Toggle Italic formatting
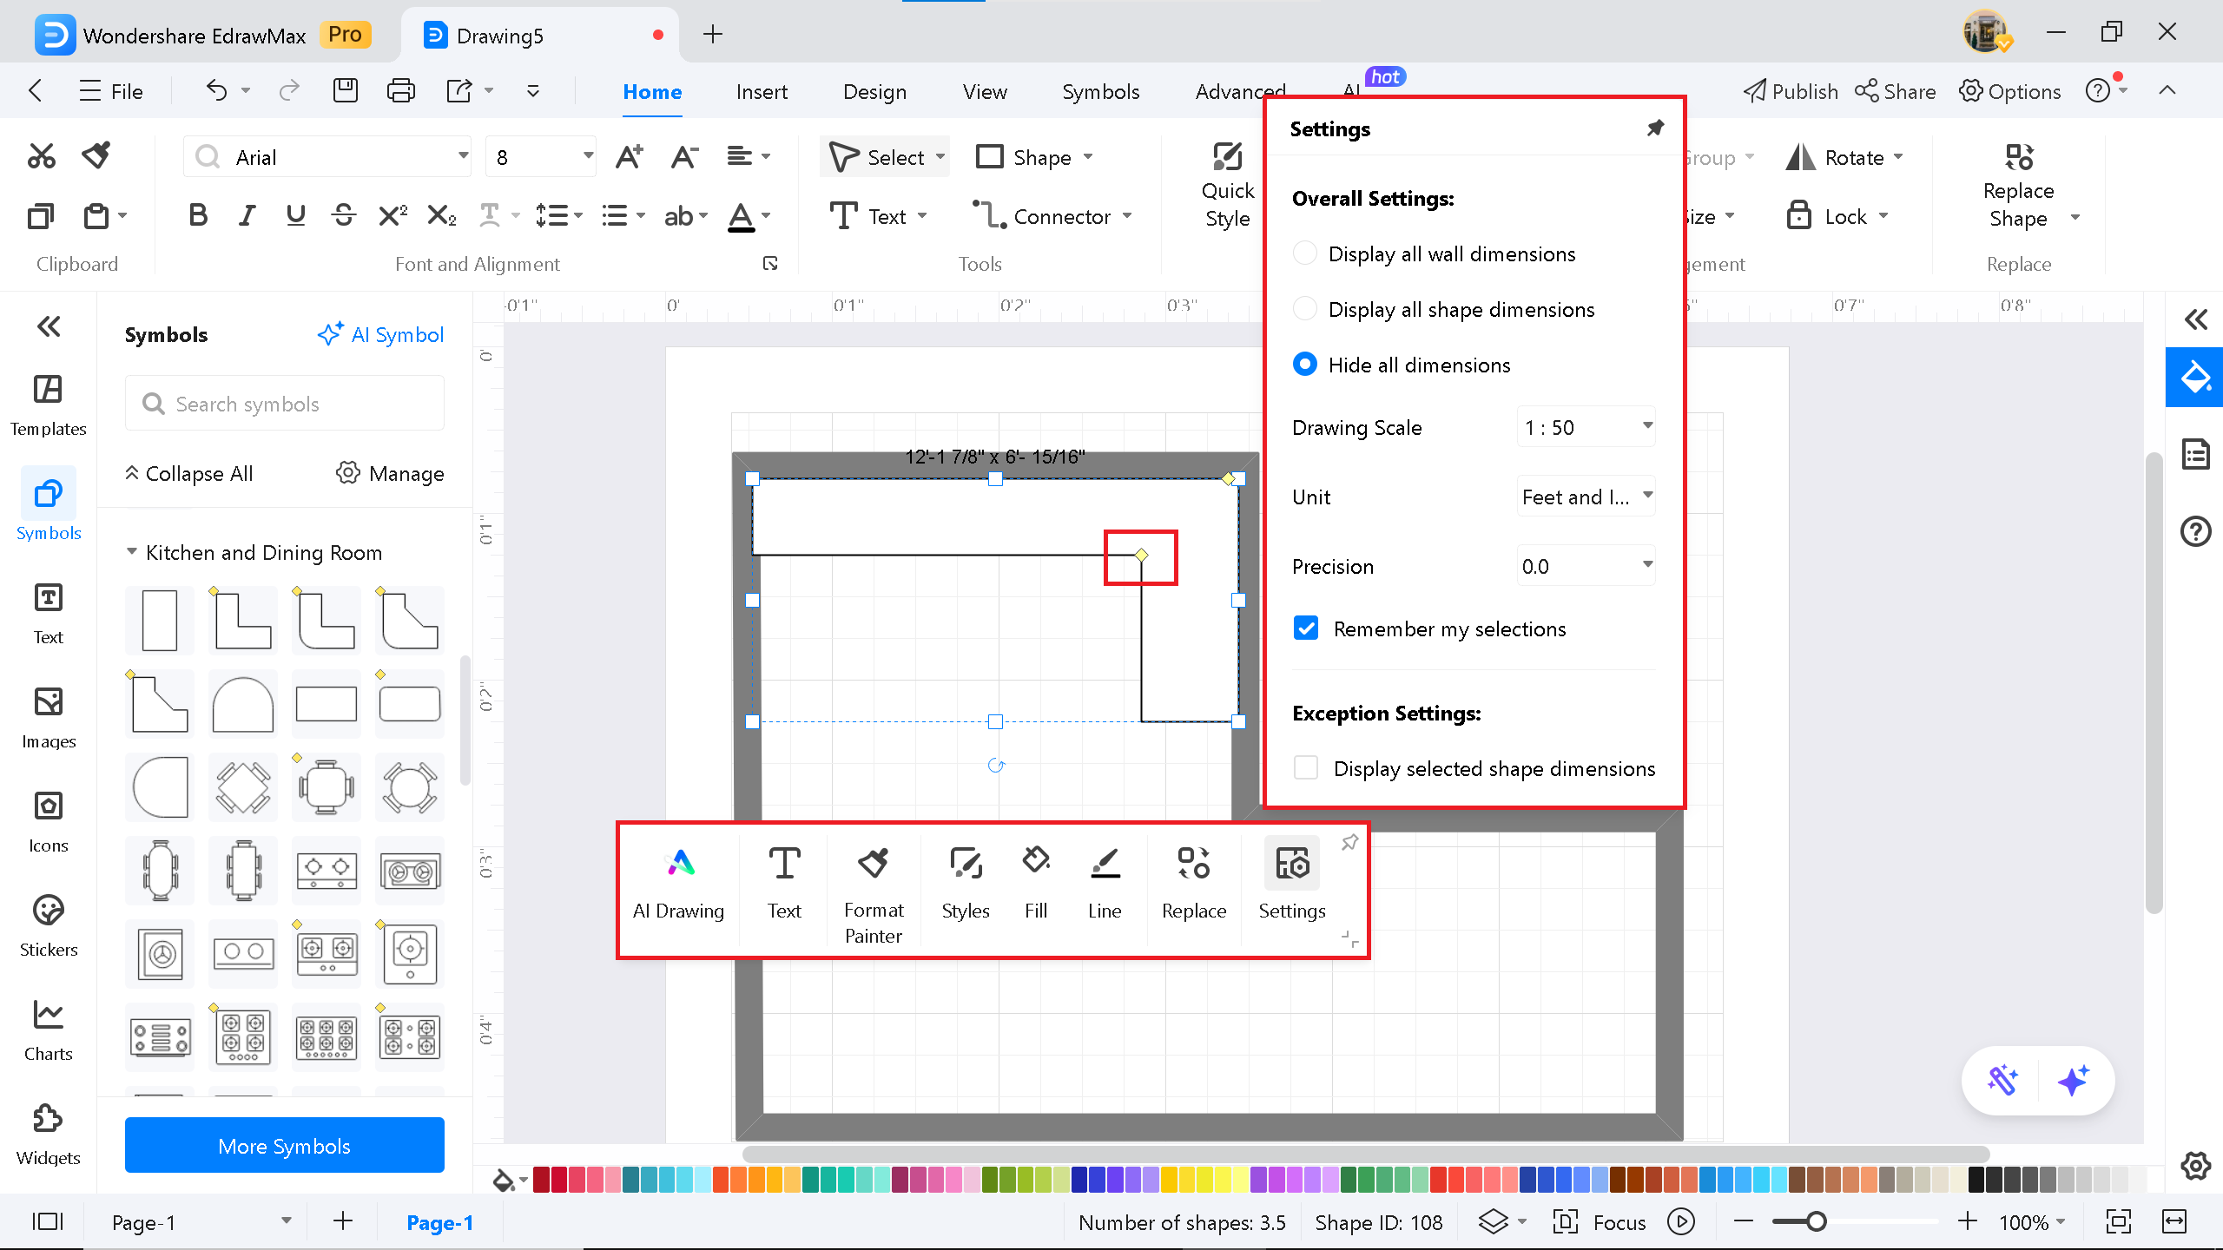 [x=247, y=215]
